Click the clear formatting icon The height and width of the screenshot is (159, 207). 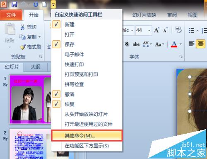(178, 30)
